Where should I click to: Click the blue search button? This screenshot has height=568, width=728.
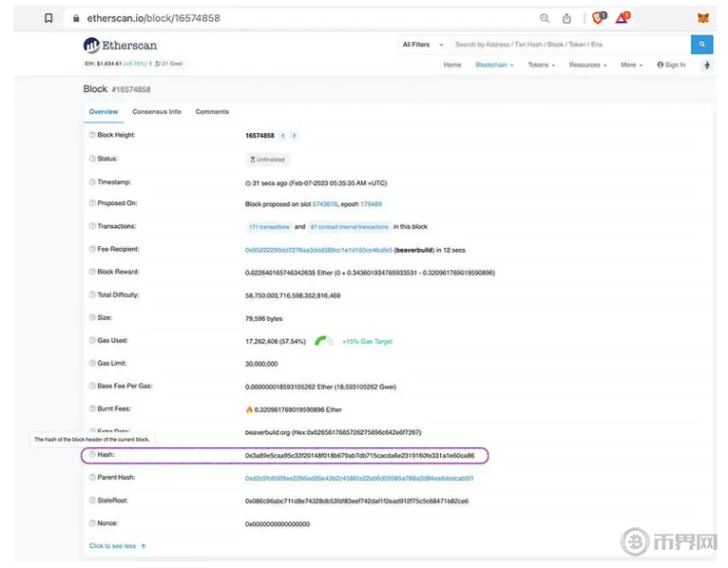click(x=701, y=45)
